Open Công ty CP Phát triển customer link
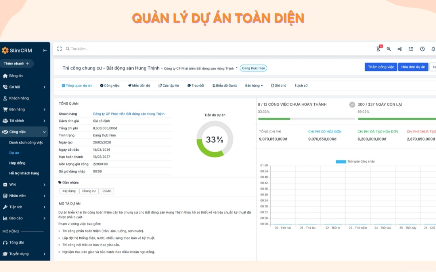The image size is (436, 272). click(x=128, y=114)
